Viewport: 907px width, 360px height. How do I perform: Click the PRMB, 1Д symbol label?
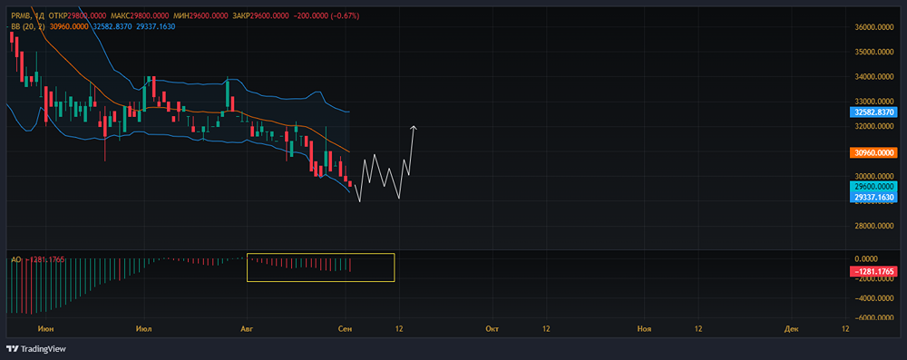28,16
